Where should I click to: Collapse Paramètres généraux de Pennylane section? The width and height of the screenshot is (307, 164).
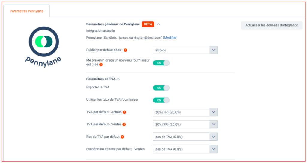click(x=159, y=24)
